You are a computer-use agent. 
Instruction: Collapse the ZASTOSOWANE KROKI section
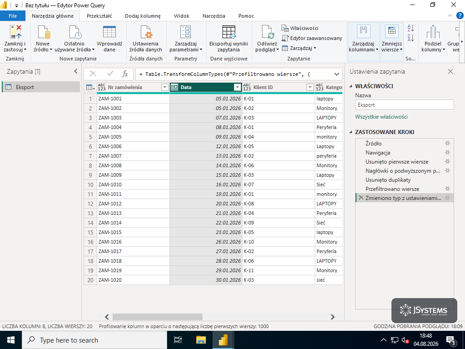[351, 132]
